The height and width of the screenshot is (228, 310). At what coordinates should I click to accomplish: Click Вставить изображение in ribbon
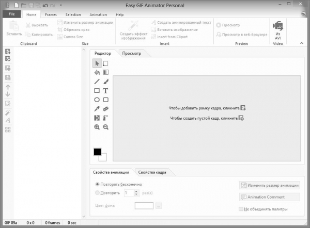175,29
